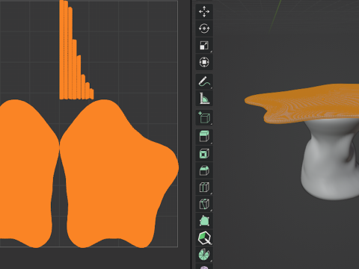The image size is (359, 269).
Task: Select the Measure tool
Action: click(x=204, y=98)
